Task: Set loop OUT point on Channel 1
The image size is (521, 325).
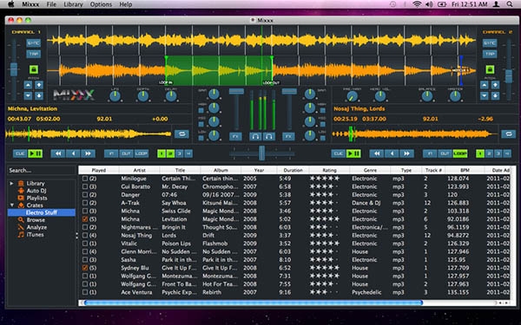Action: coord(126,153)
